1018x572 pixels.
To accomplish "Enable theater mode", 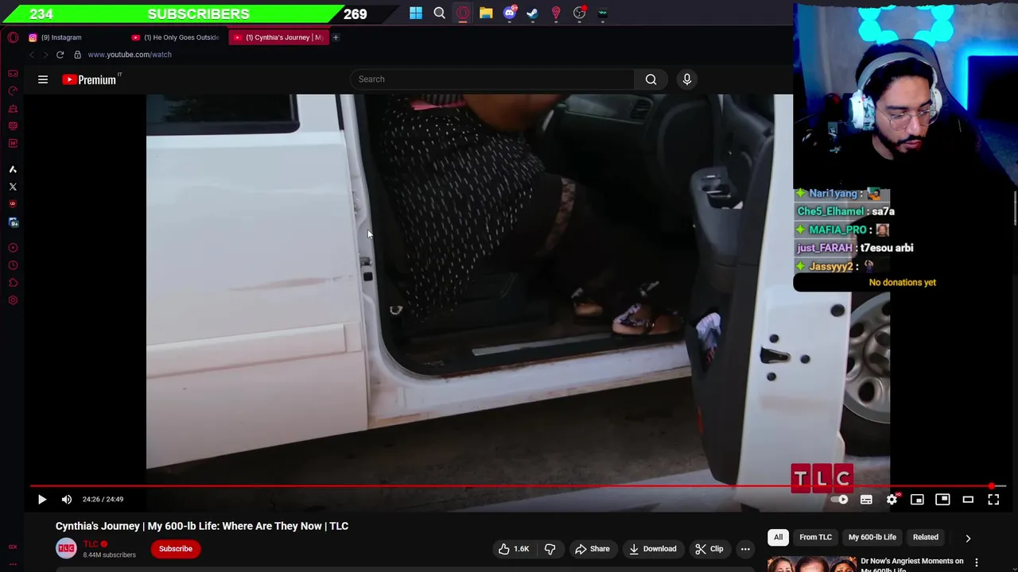I will coord(968,500).
